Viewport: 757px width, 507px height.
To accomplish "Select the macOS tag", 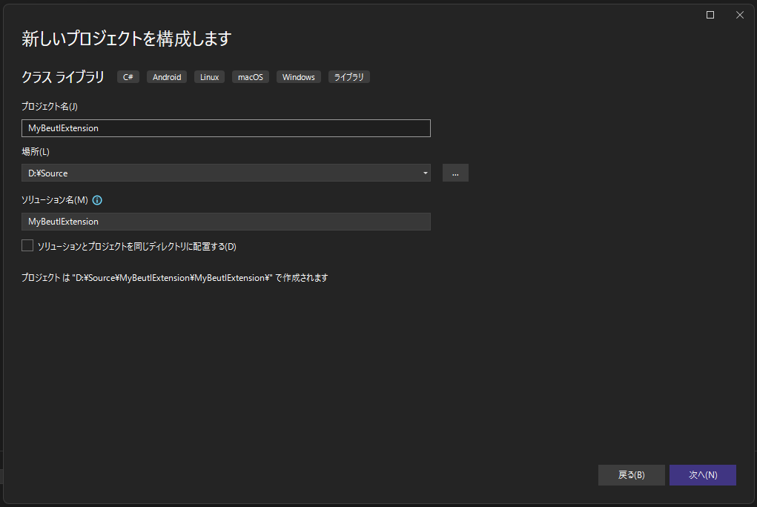I will click(x=250, y=76).
